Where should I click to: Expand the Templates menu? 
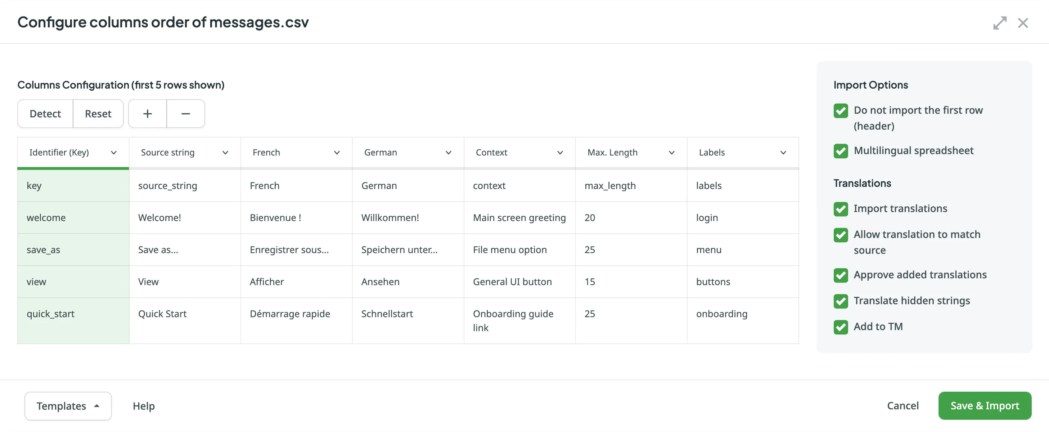tap(68, 405)
